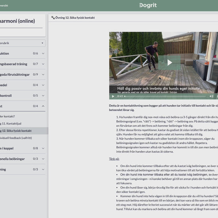
Task: Click the video progress bar
Action: [x=165, y=96]
